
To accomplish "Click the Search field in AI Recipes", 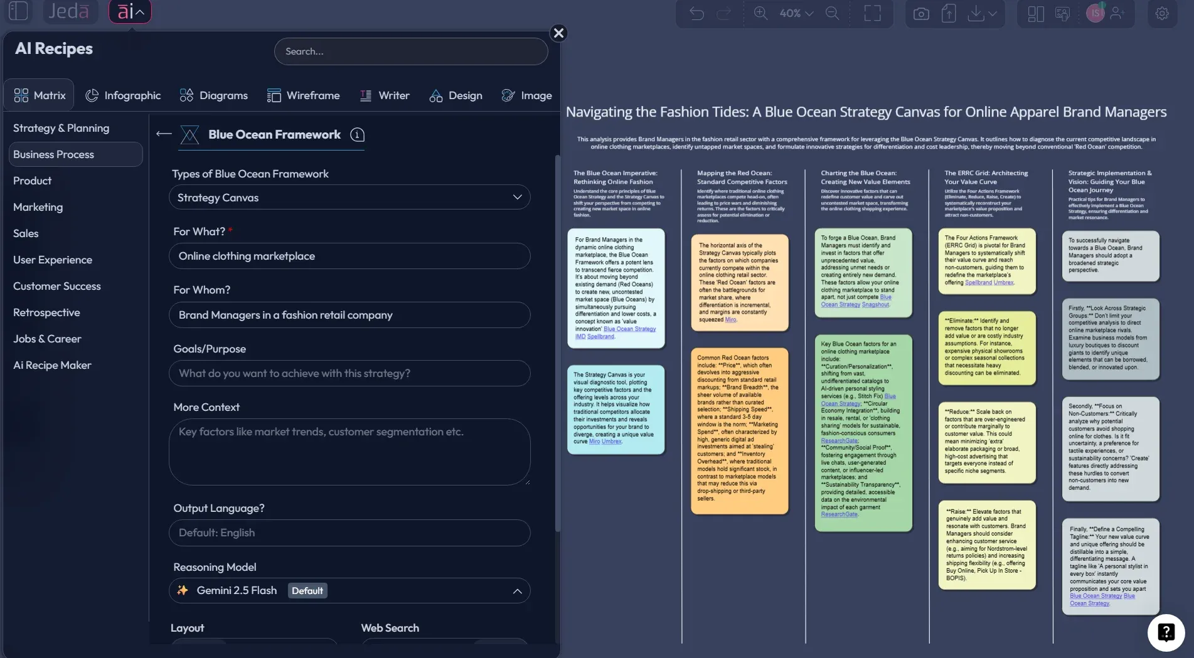I will (411, 51).
